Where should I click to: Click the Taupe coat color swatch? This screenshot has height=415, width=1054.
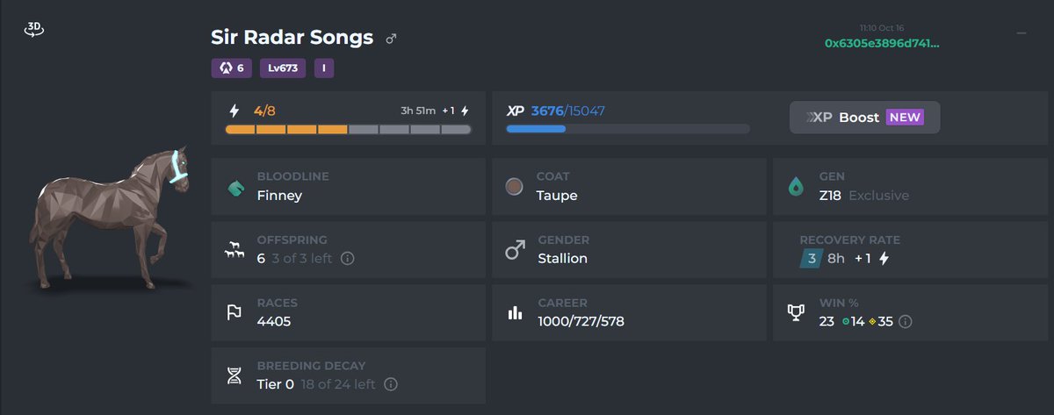coord(515,186)
